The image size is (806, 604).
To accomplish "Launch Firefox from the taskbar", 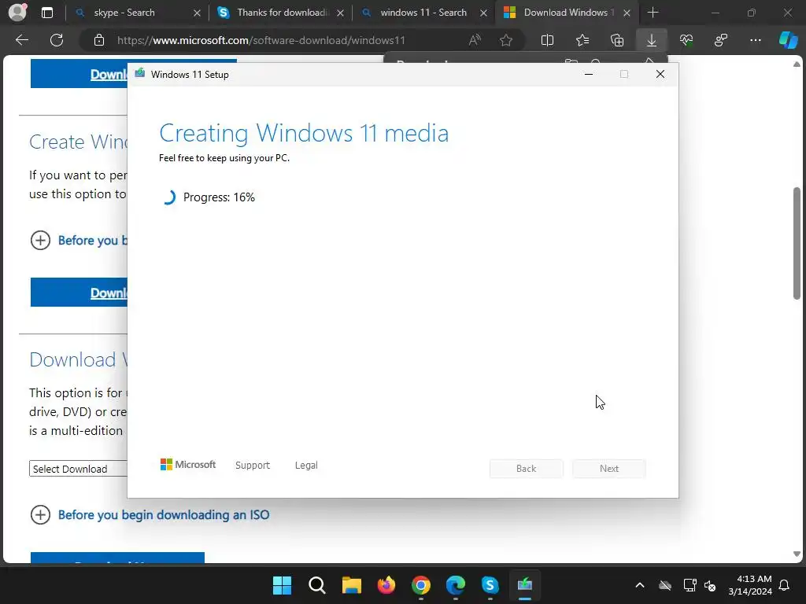I will click(386, 585).
